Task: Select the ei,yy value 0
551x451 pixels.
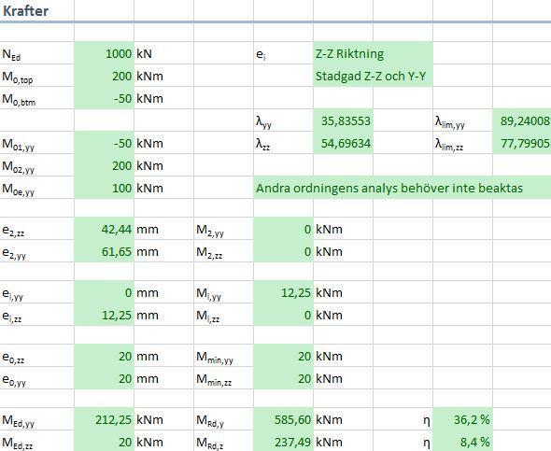Action: [104, 292]
